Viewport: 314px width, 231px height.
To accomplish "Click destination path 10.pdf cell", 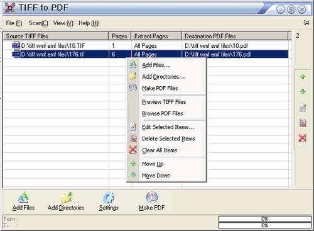I will point(216,45).
